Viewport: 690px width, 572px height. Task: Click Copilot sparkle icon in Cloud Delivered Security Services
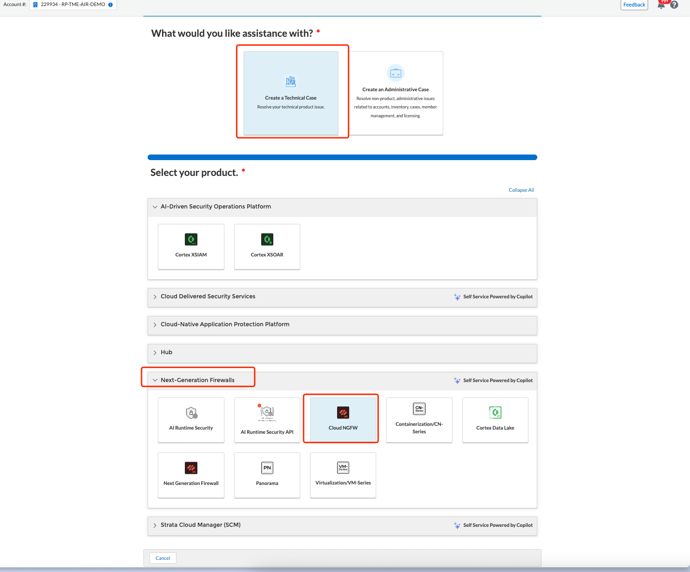[457, 297]
